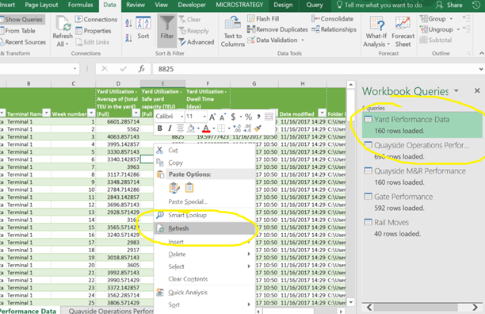Image resolution: width=485 pixels, height=314 pixels.
Task: Click Decrease Decimal in mini toolbar
Action: [x=247, y=128]
